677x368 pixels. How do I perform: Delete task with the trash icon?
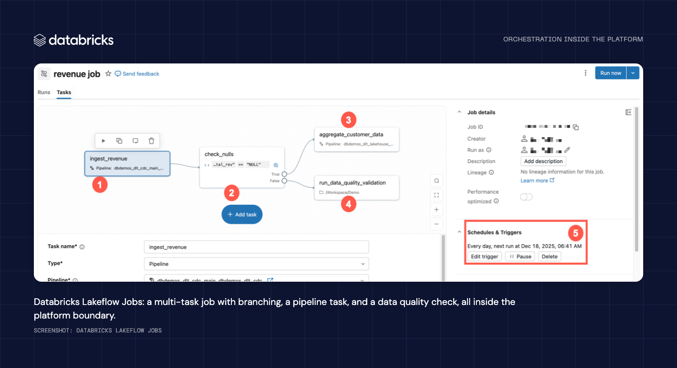coord(151,141)
